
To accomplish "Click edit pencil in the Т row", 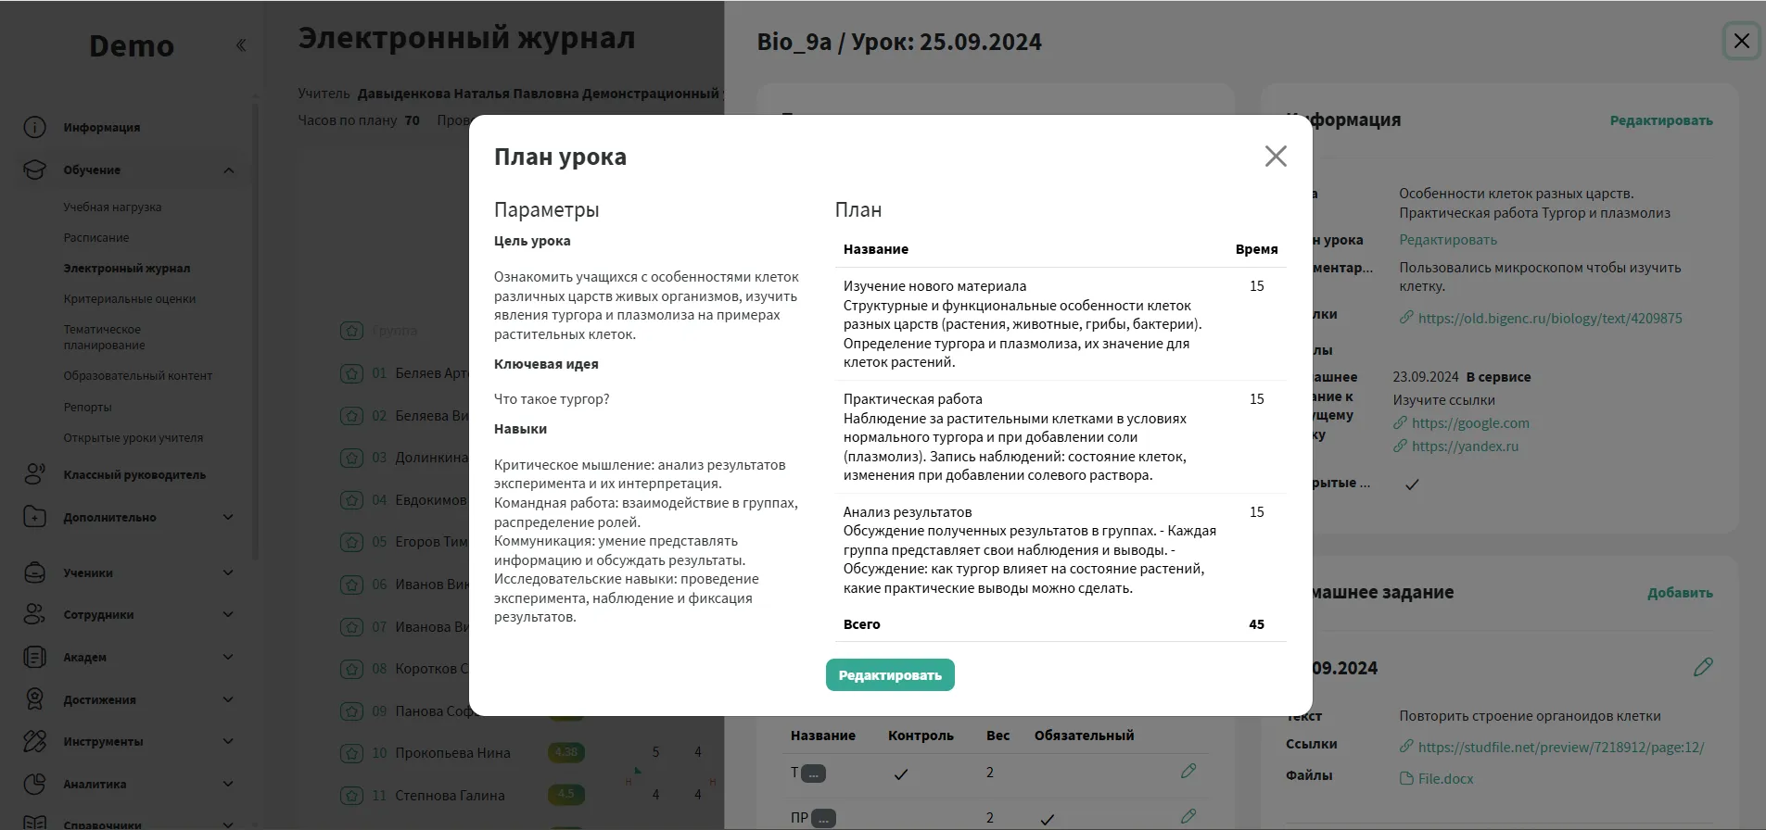I will [x=1188, y=772].
